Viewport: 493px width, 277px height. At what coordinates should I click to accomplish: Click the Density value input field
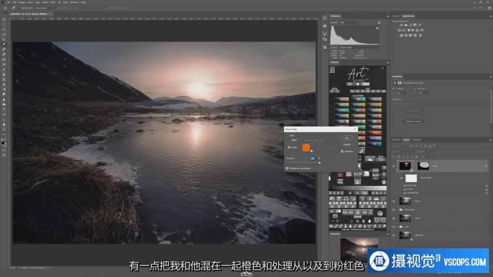[312, 158]
